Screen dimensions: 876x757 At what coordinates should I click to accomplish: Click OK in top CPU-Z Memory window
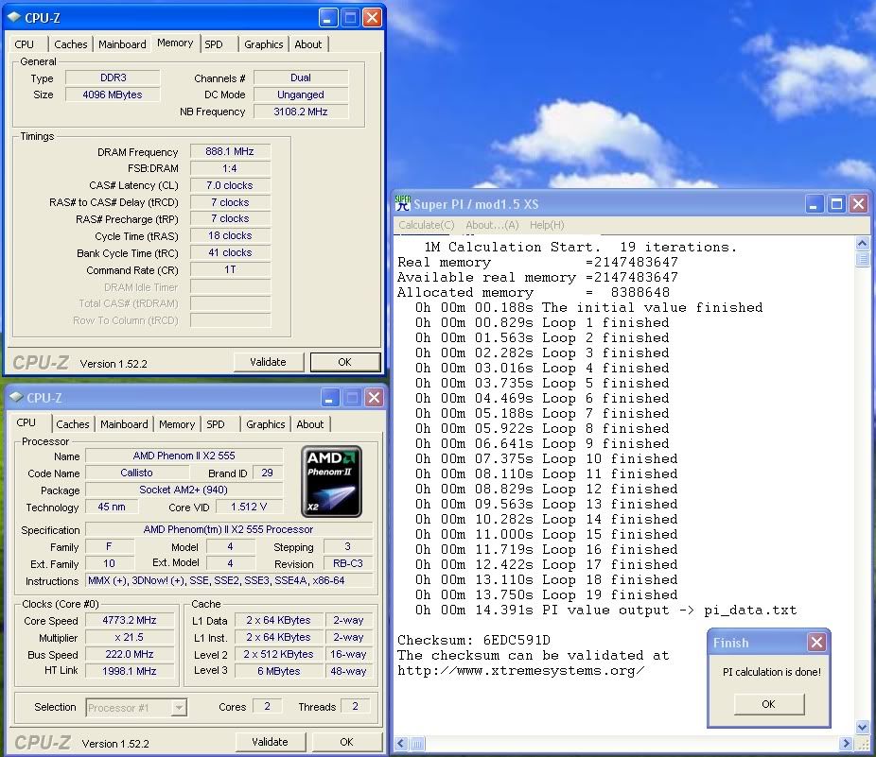point(344,362)
